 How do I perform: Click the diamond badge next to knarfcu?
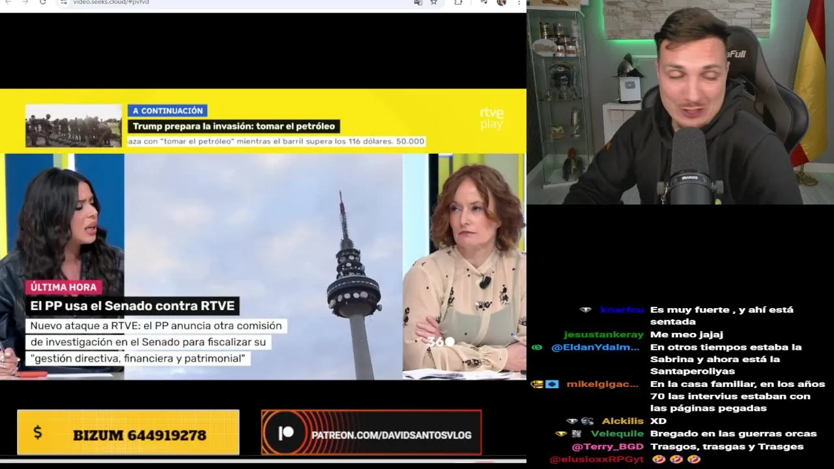tap(585, 310)
